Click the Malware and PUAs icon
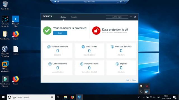 click(49, 47)
